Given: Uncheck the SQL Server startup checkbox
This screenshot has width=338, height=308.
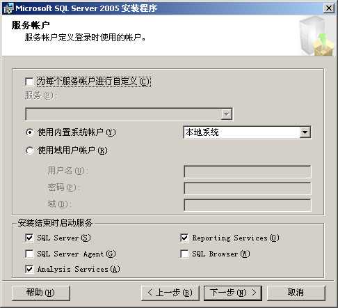Looking at the screenshot, I should point(29,238).
